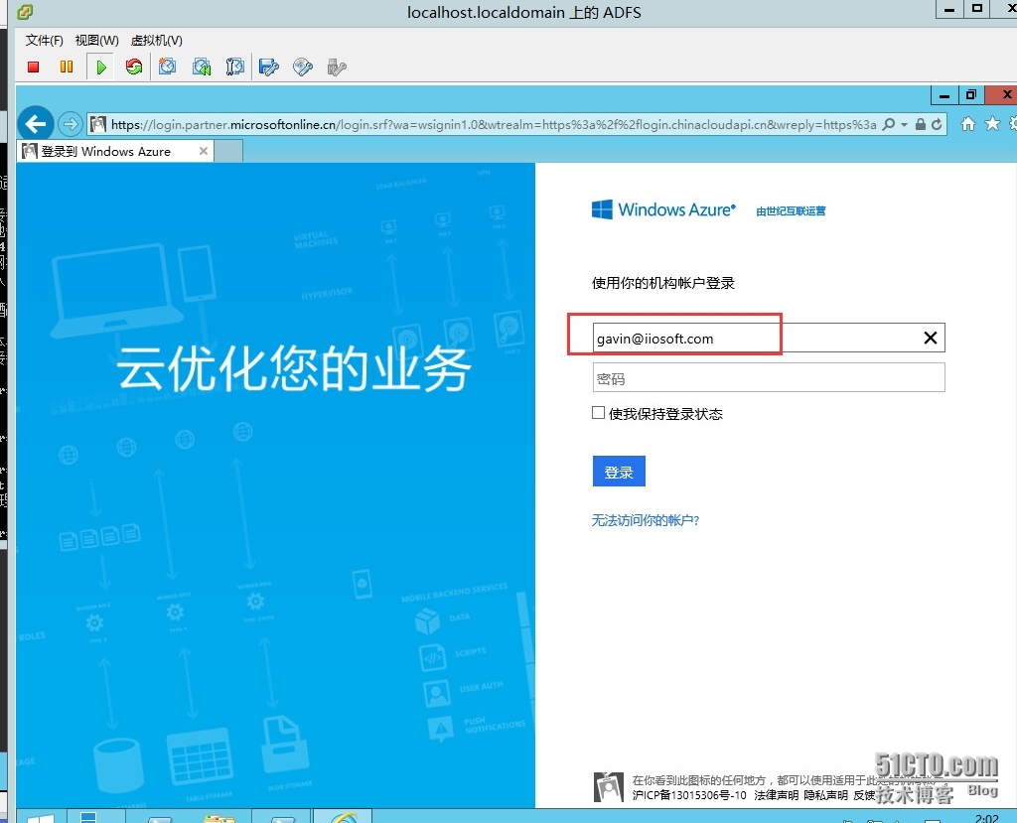1017x823 pixels.
Task: Click the green play (power on) icon
Action: click(101, 67)
